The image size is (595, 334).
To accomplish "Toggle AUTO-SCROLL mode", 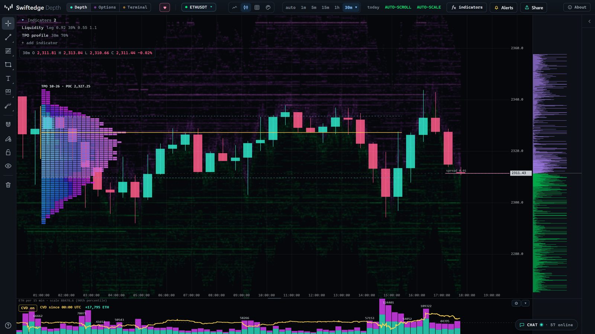I will (398, 7).
